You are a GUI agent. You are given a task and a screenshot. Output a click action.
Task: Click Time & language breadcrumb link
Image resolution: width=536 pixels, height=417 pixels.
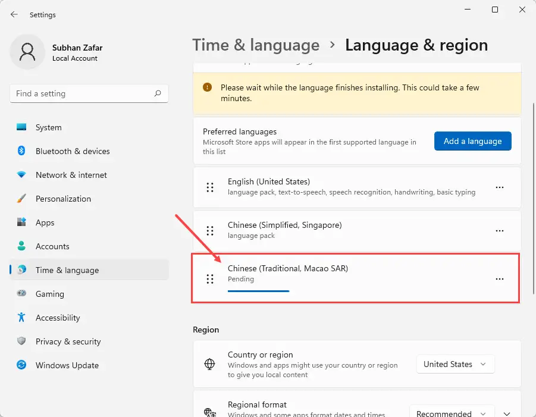[256, 45]
